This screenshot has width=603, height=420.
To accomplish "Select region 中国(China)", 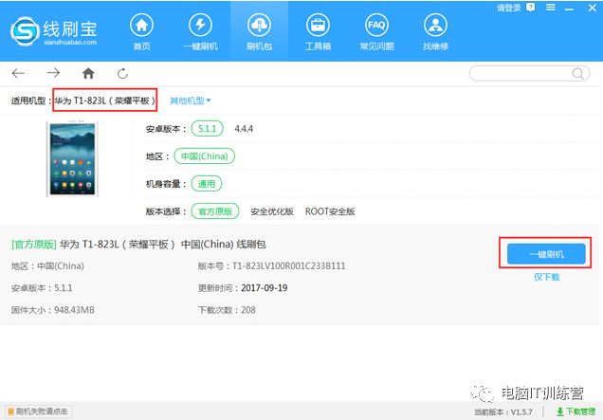I will pos(204,156).
